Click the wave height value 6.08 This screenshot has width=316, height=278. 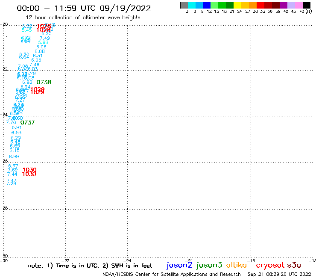pyautogui.click(x=40, y=51)
